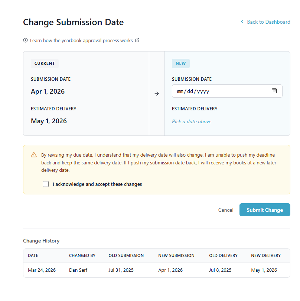Screen dimensions: 300x301
Task: Click the left chevron beside Back to Dashboard
Action: [242, 22]
